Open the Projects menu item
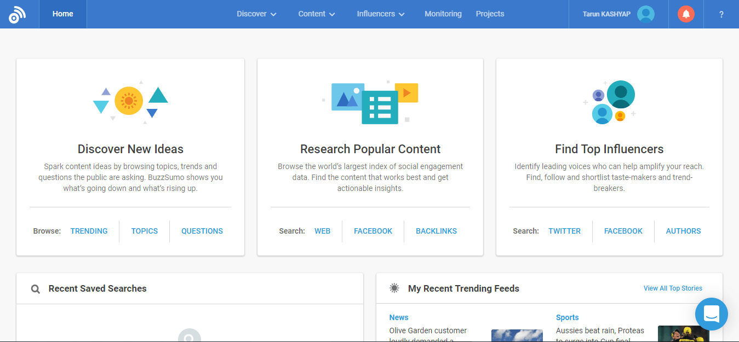 coord(490,14)
